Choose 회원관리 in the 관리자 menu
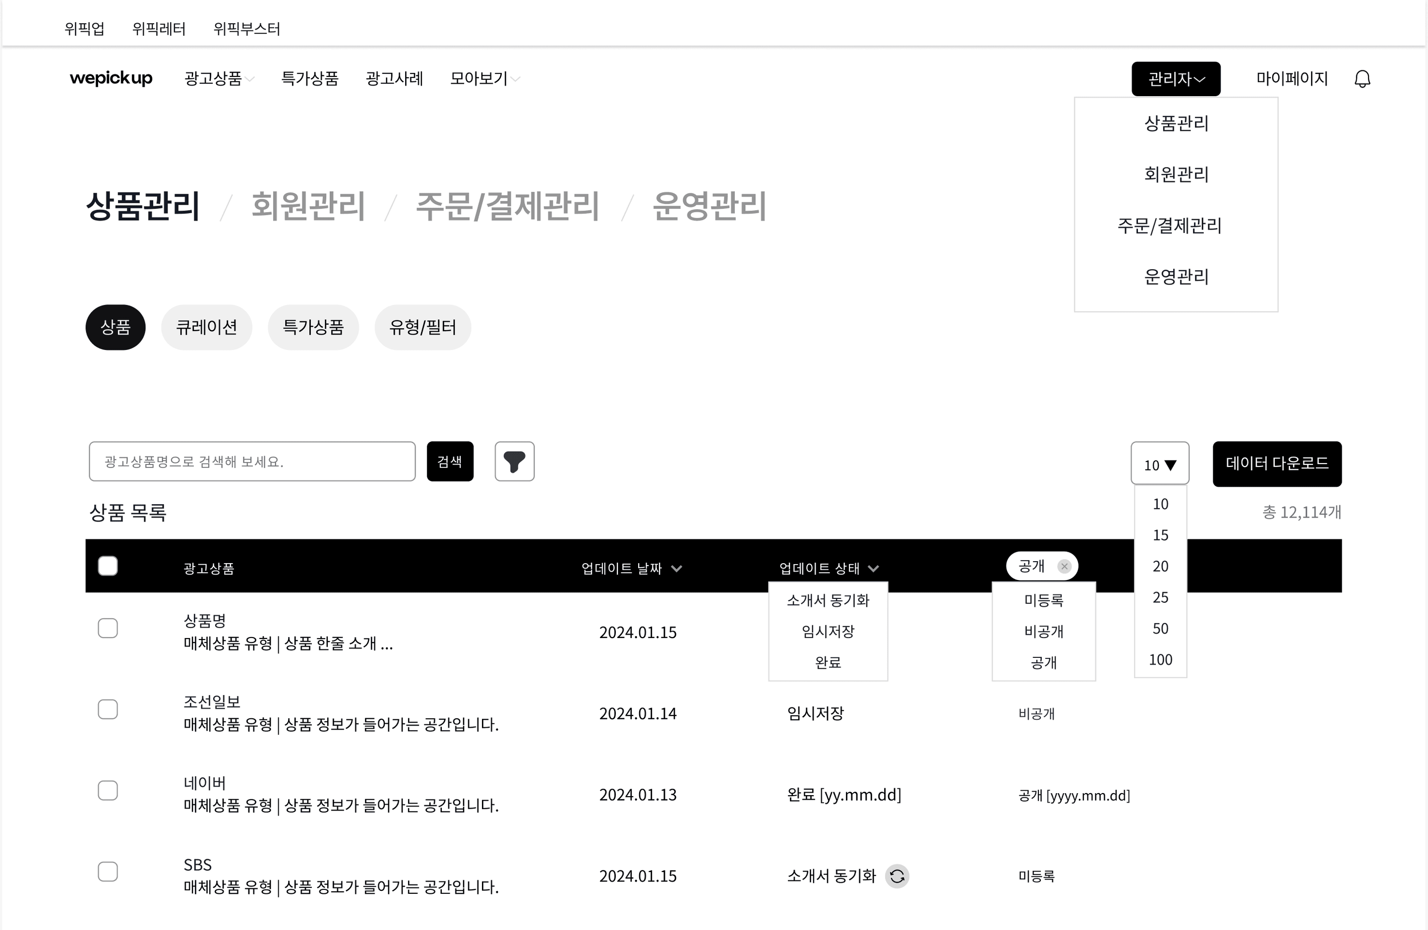 [1176, 174]
